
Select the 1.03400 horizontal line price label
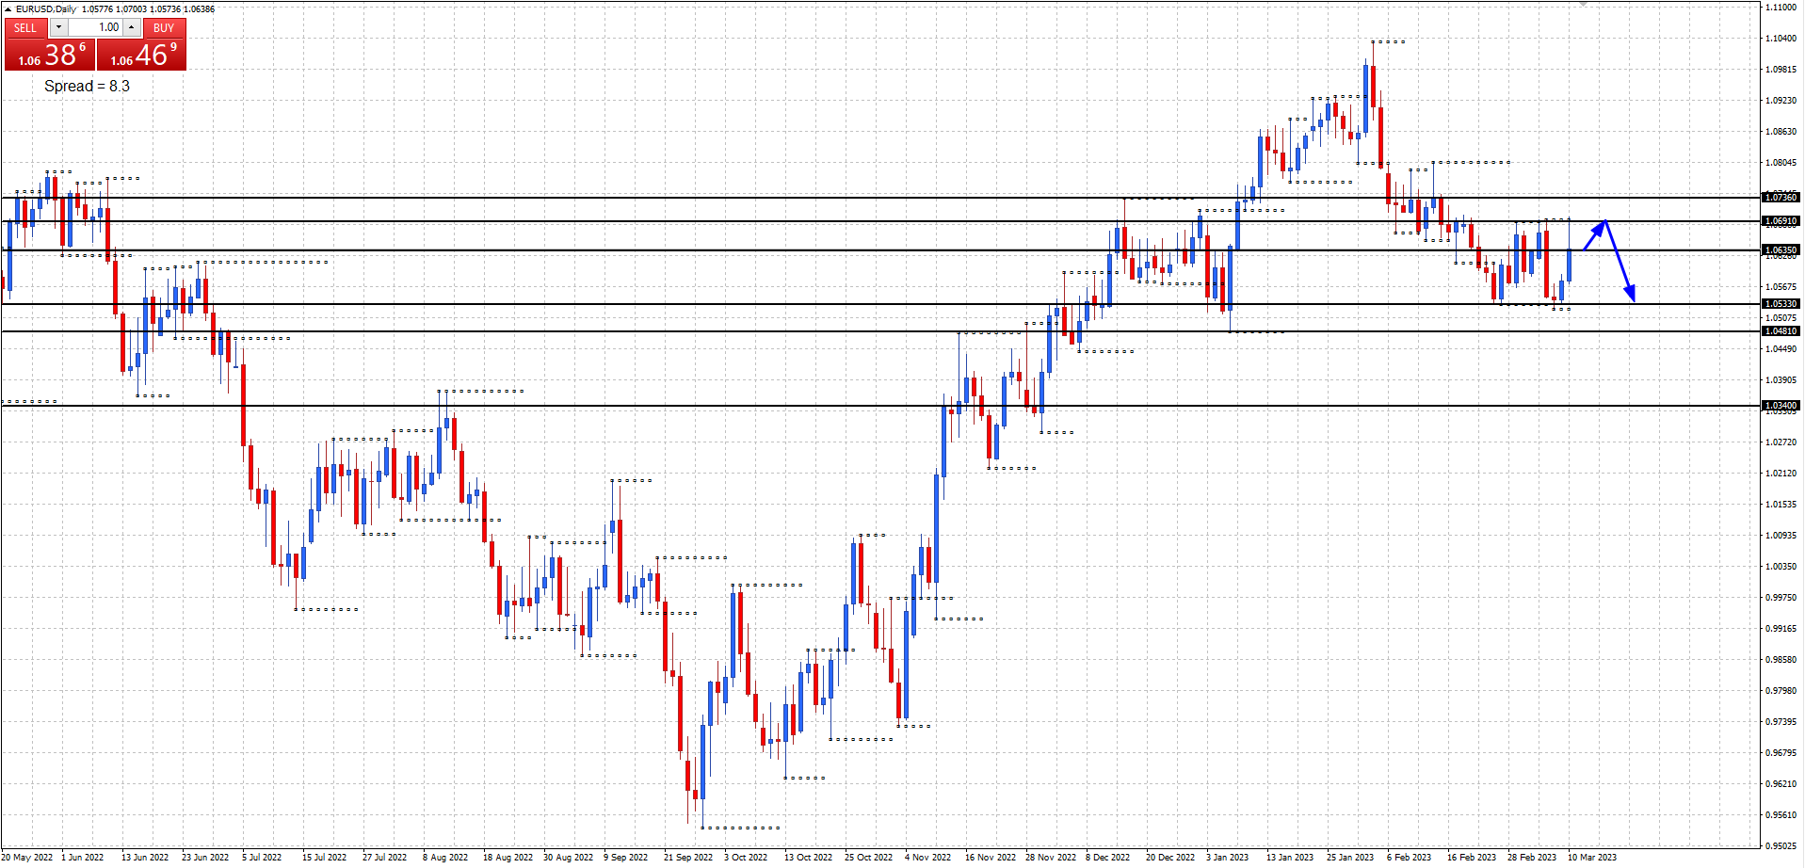[1780, 406]
